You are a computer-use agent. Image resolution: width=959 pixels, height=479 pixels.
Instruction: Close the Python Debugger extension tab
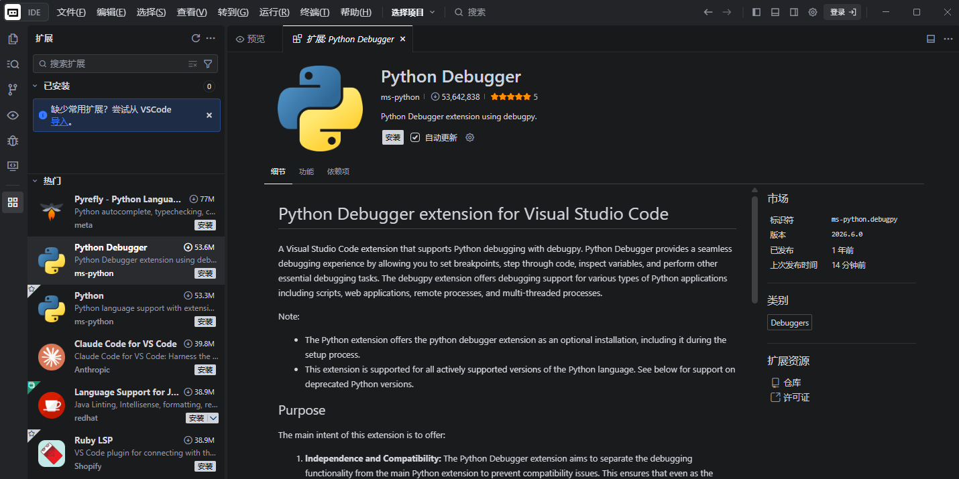[402, 39]
